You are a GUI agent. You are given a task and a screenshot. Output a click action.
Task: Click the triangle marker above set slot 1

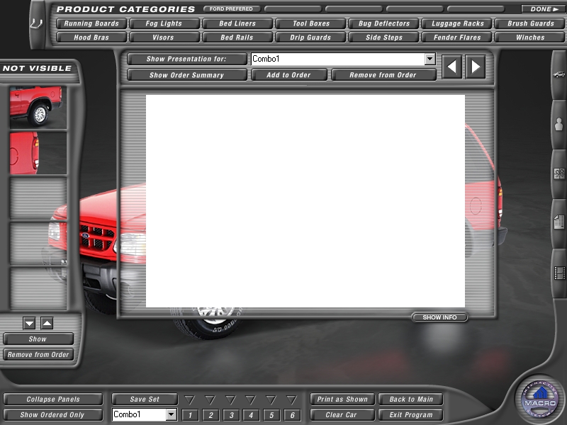(190, 400)
